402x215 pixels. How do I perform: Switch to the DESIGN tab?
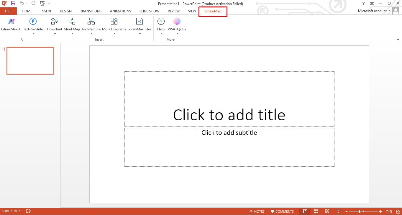66,11
